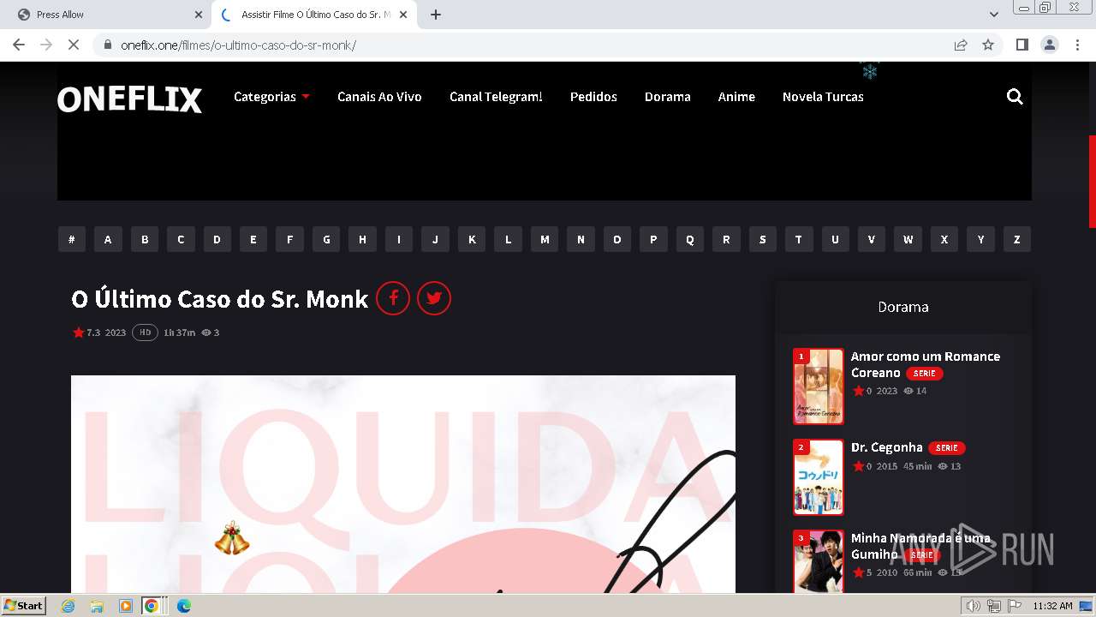Click the 7.3 star rating
1096x617 pixels.
pos(87,332)
